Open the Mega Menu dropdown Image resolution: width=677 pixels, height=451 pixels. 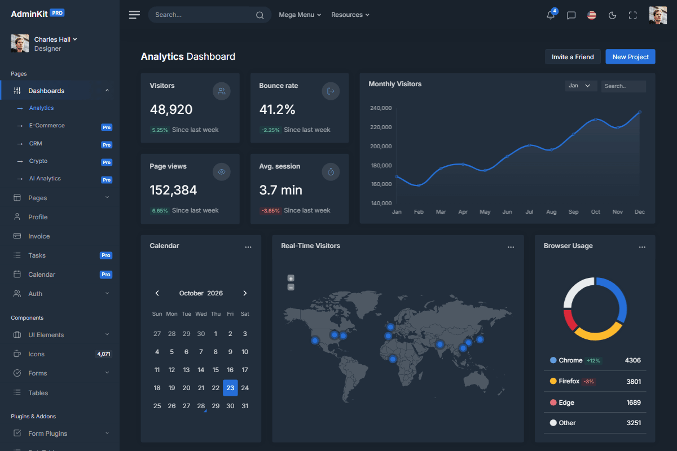tap(300, 15)
